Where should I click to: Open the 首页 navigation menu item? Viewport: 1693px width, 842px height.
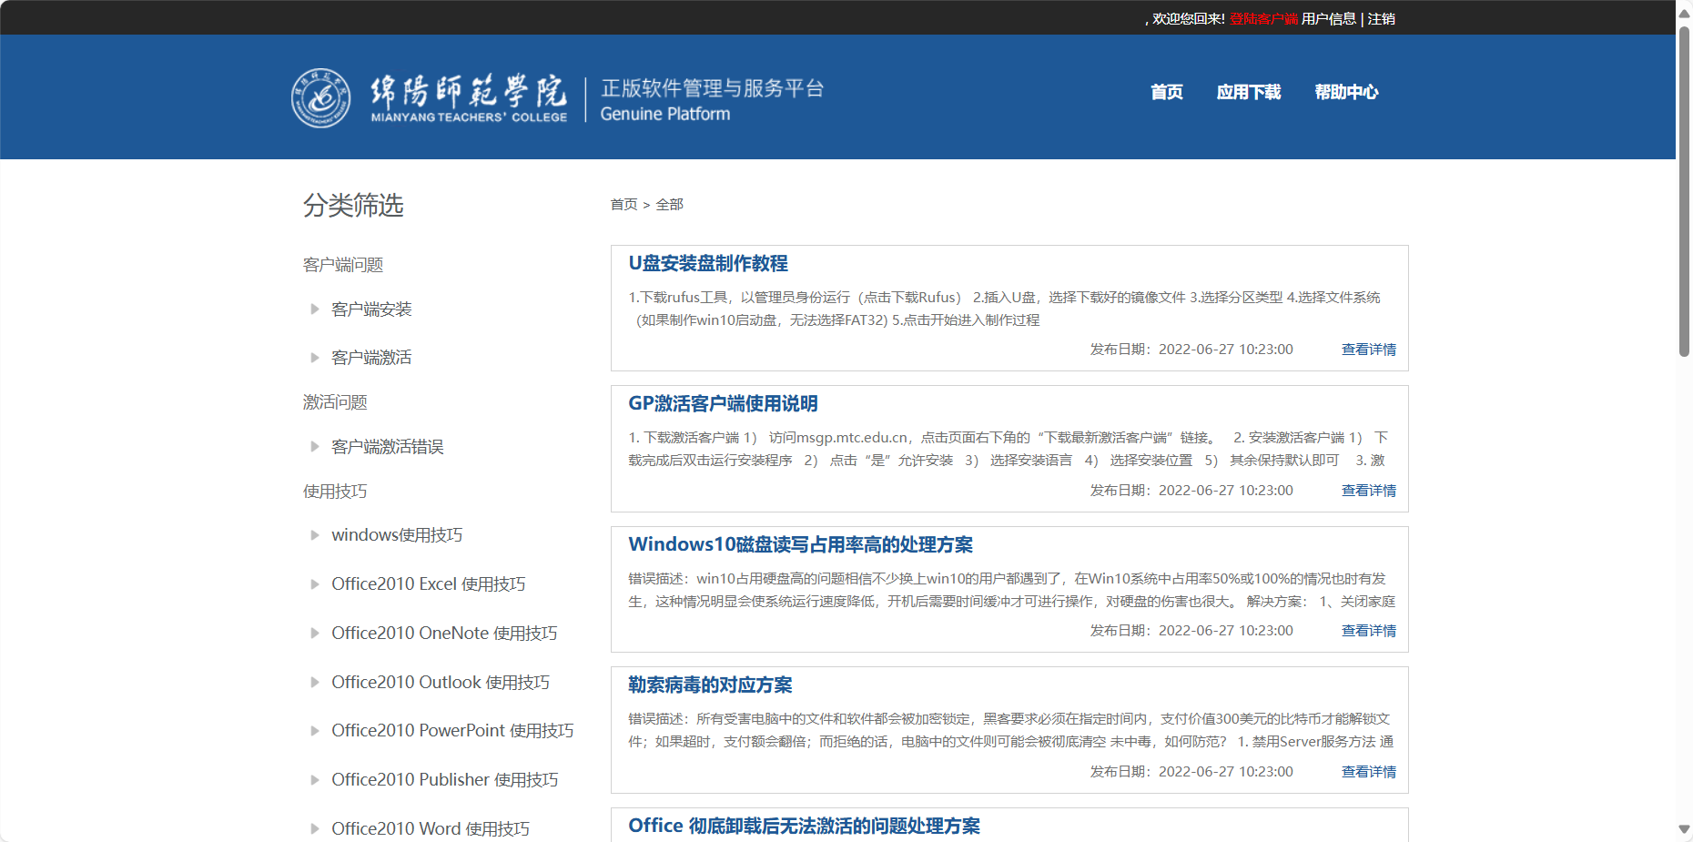[x=1167, y=92]
